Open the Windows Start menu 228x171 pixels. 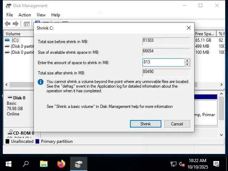pyautogui.click(x=9, y=164)
